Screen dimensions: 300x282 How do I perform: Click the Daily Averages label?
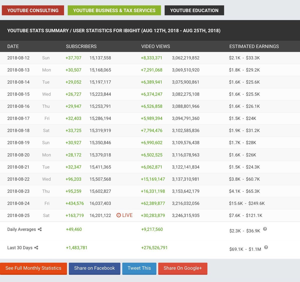21,229
